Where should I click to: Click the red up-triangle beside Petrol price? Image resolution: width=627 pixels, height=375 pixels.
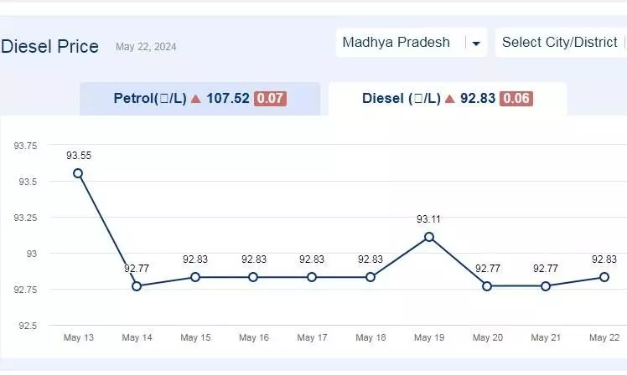195,99
